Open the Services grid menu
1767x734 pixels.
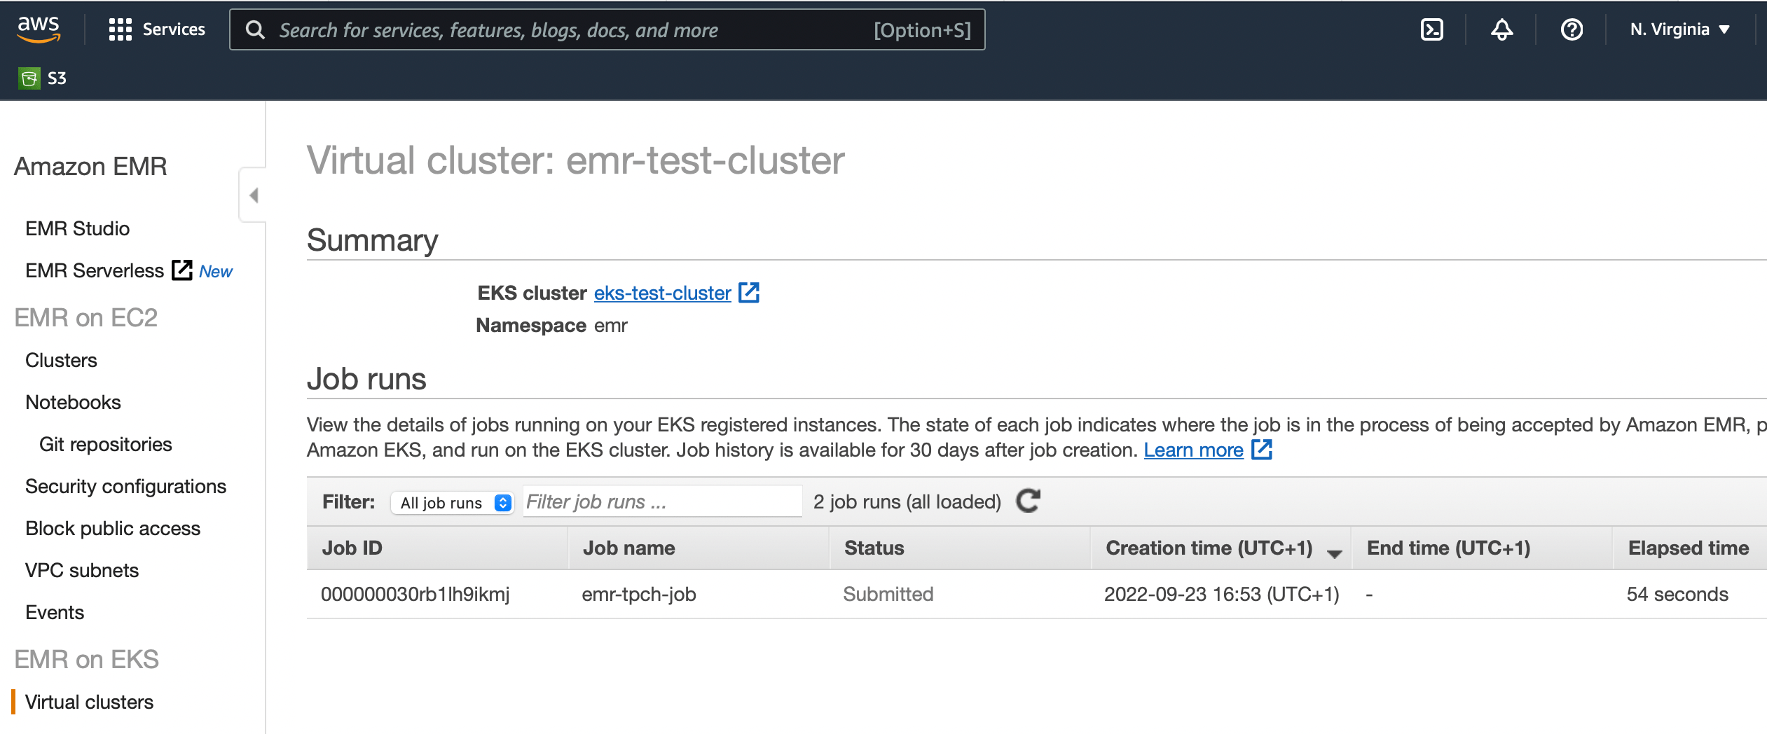pos(120,29)
